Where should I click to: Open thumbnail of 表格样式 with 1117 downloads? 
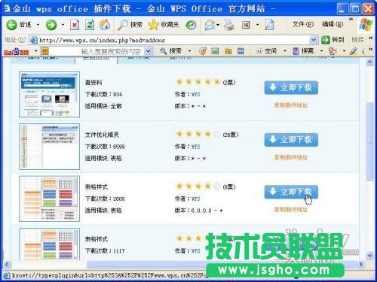click(50, 244)
